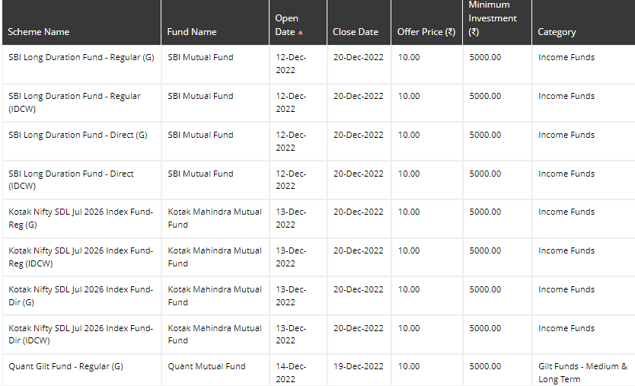635x386 pixels.
Task: Open Quant Gilt Fund - Regular (G) scheme
Action: [65, 366]
